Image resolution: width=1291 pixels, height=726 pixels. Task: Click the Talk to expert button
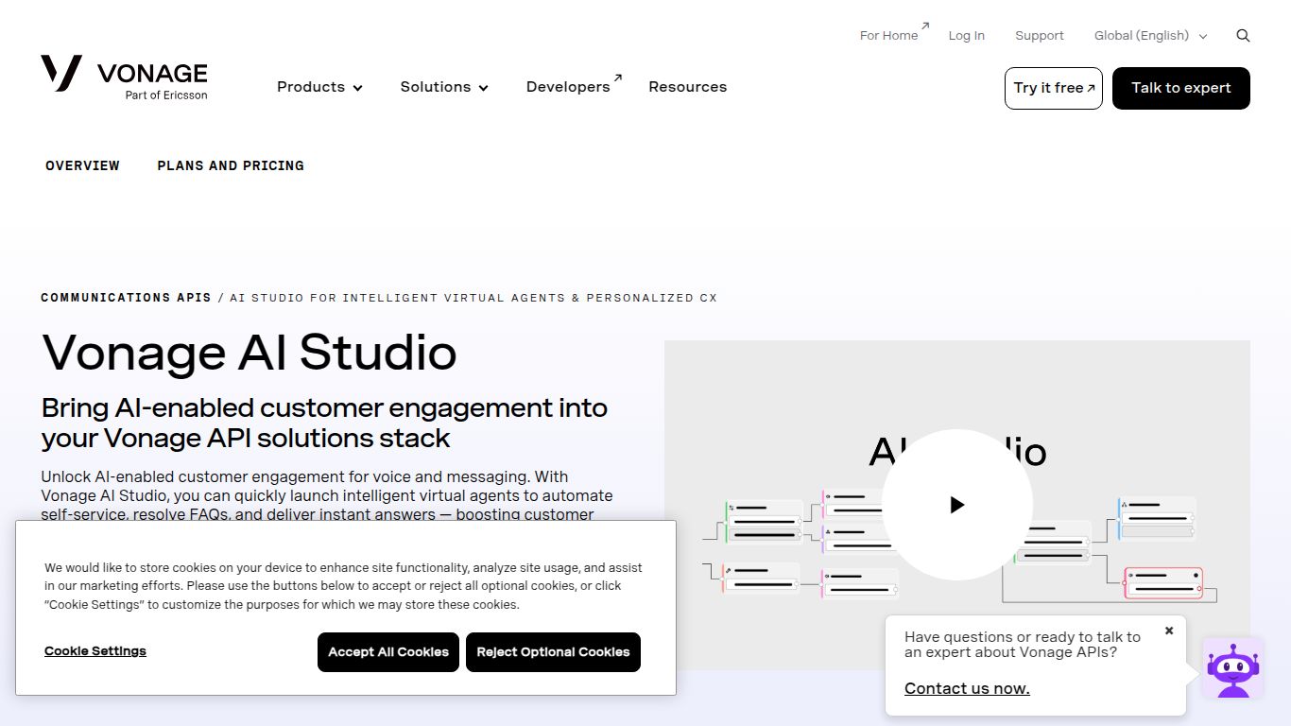1180,88
